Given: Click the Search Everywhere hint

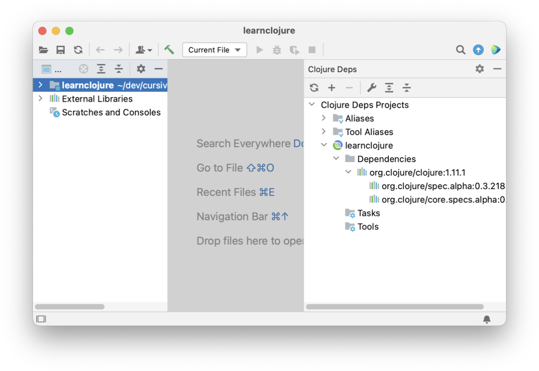Looking at the screenshot, I should point(250,143).
